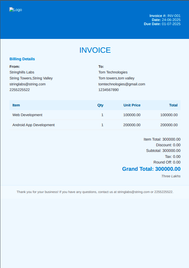189x268 pixels.
Task: Click the Qty column header
Action: click(x=100, y=105)
